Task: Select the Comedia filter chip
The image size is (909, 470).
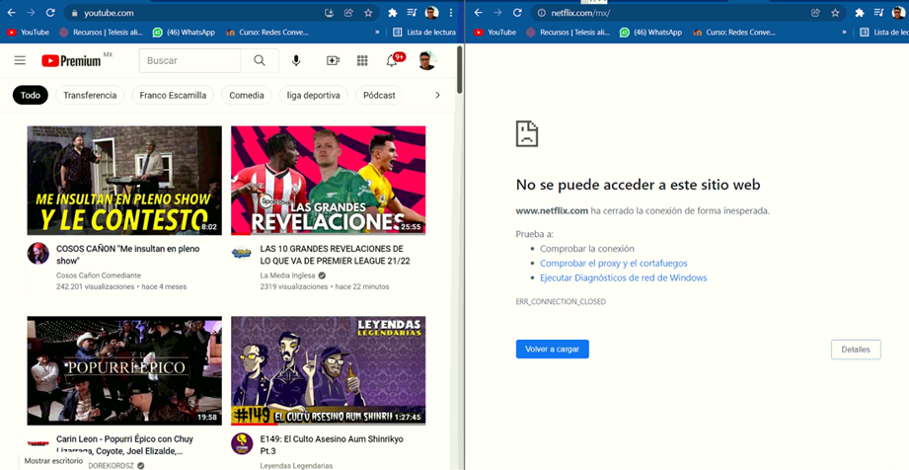Action: (247, 95)
